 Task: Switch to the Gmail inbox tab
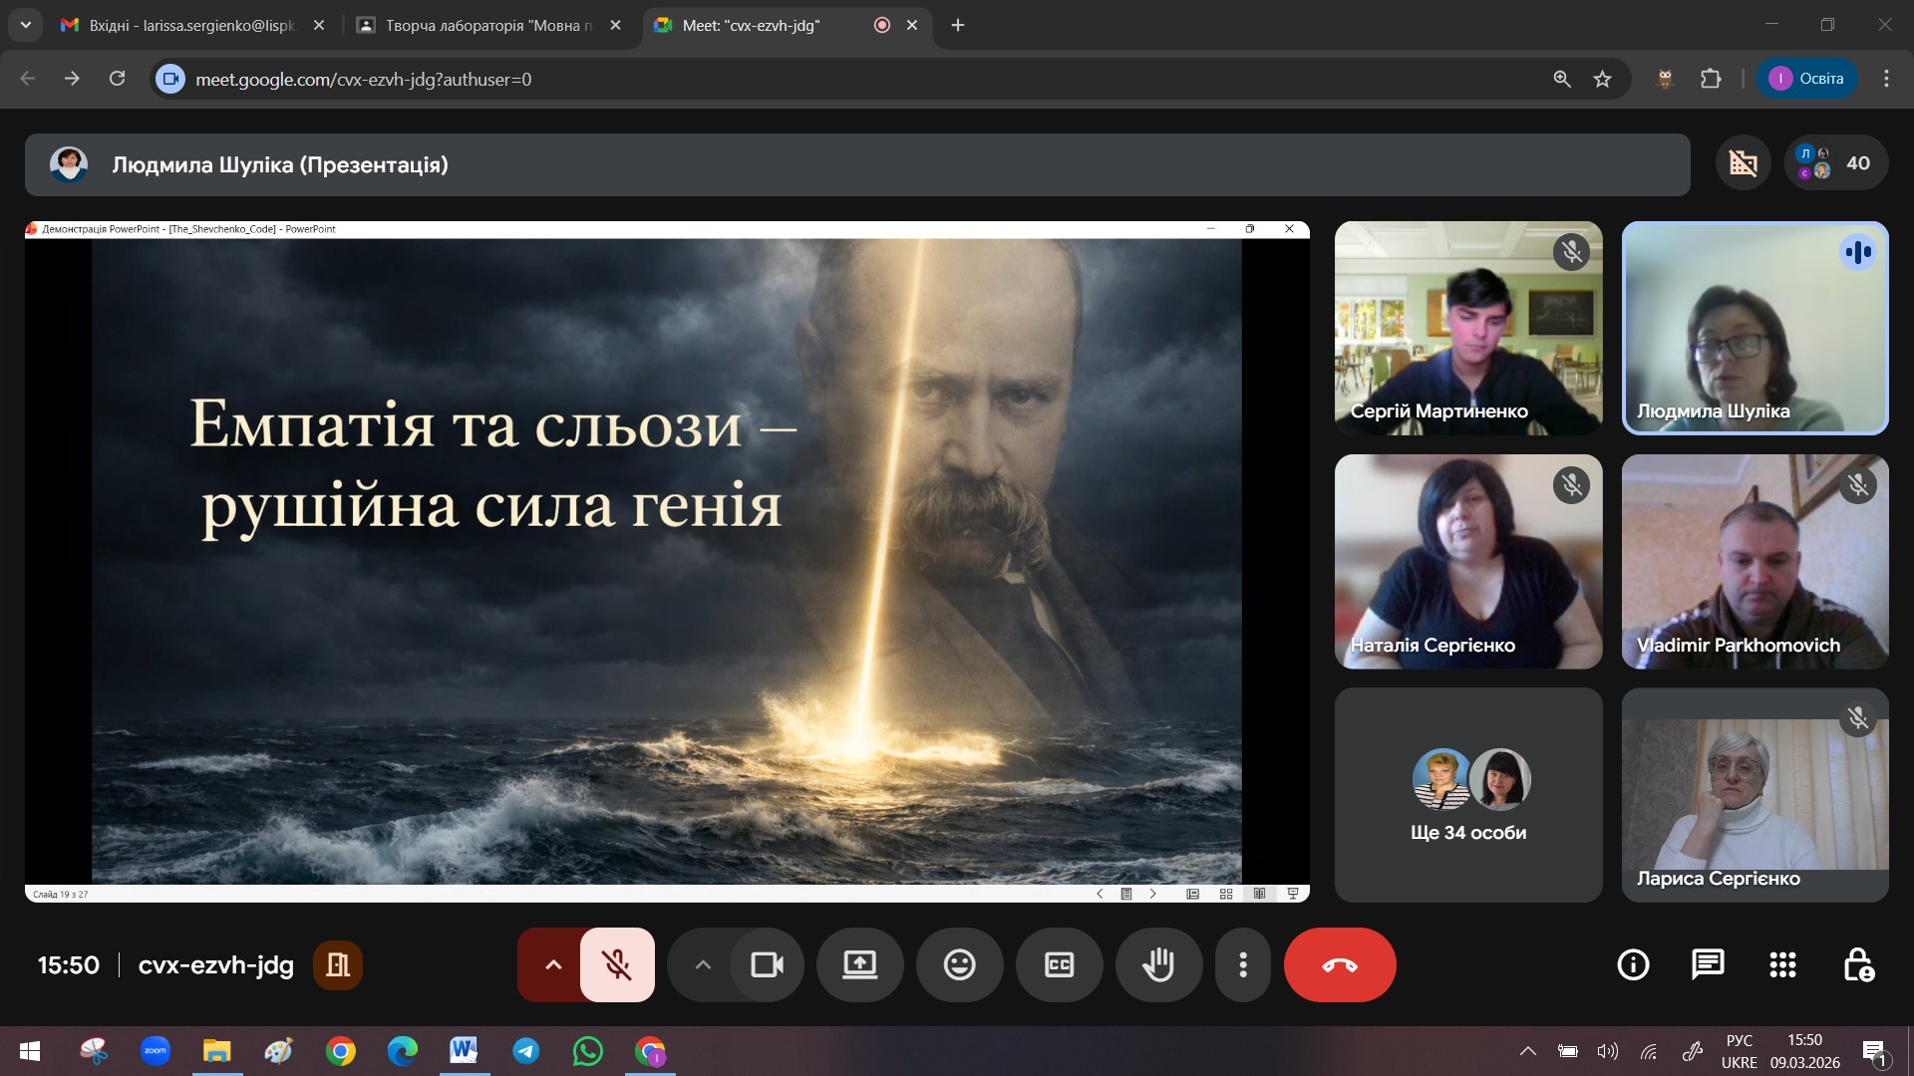click(191, 25)
